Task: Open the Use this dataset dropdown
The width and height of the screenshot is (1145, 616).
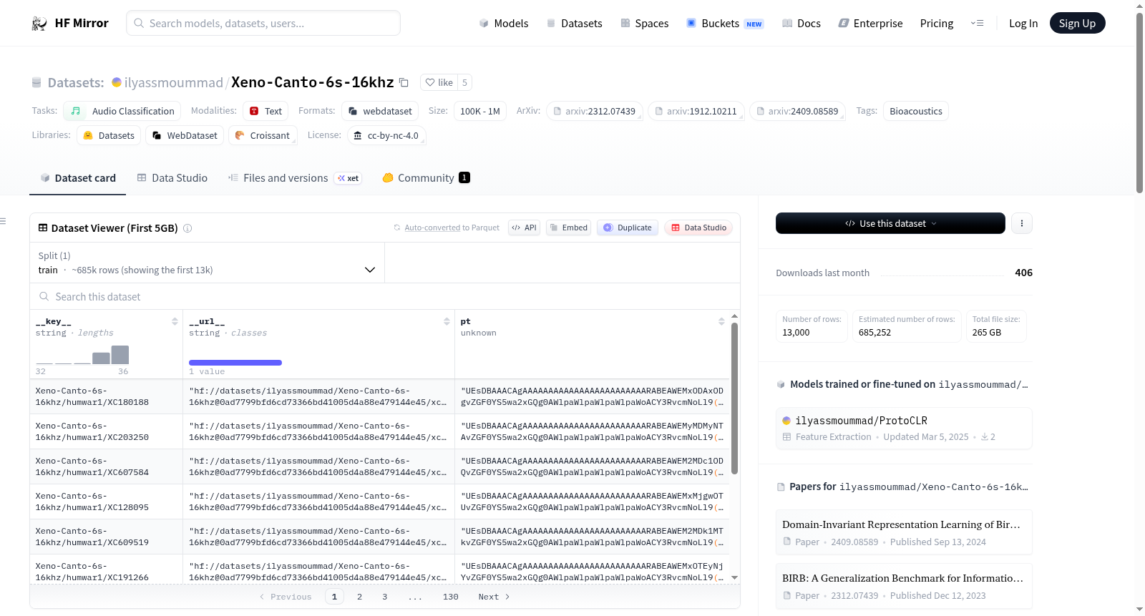Action: coord(890,223)
